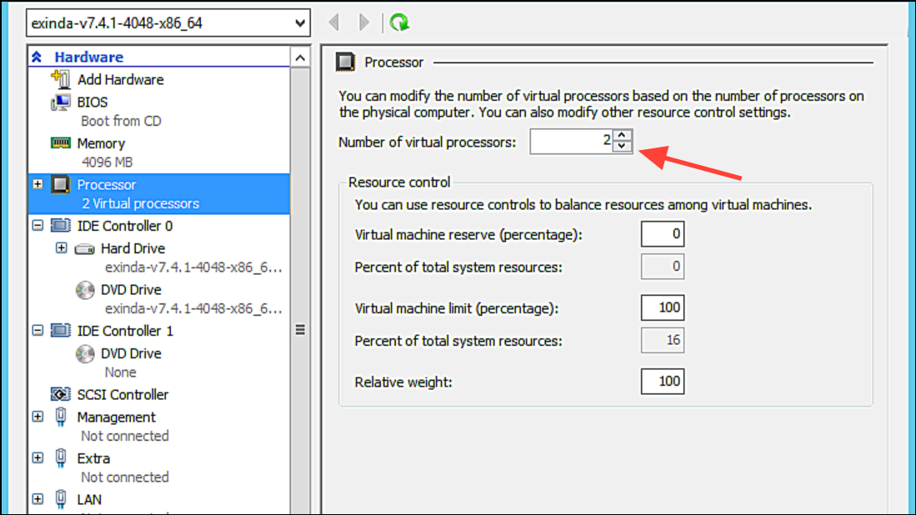Select the Extra network adapter
The width and height of the screenshot is (916, 515).
[93, 458]
